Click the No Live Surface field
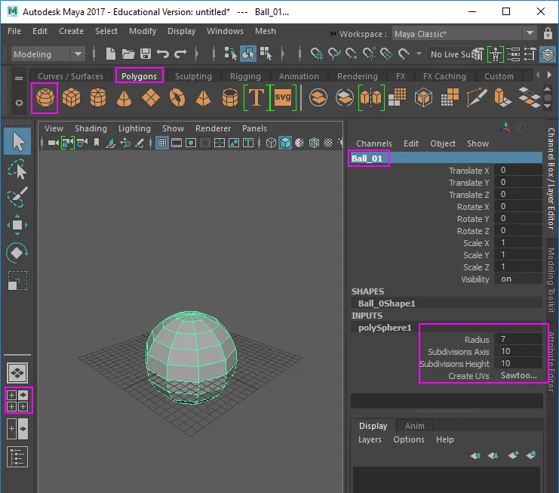559x493 pixels. coord(450,54)
